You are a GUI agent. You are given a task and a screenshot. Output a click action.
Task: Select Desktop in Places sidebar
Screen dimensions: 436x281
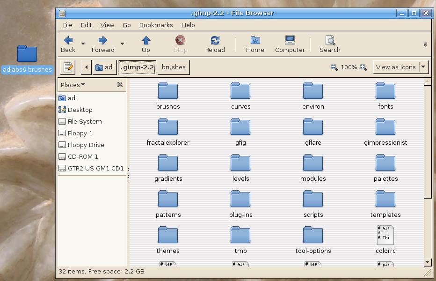(92, 110)
